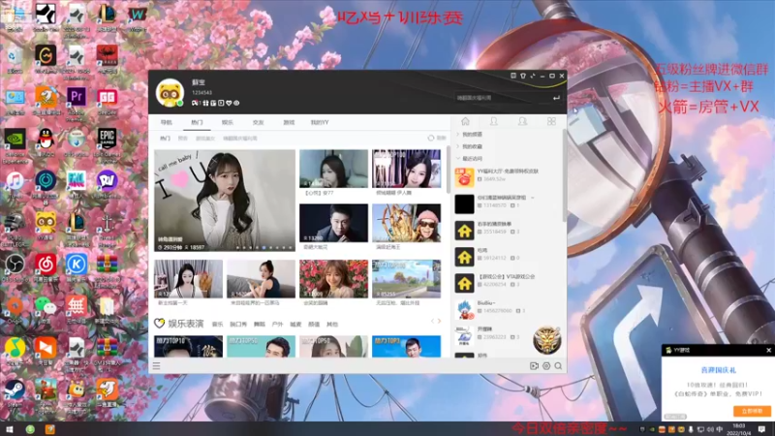
Task: Click the video camera icon in YY bottom bar
Action: [534, 366]
